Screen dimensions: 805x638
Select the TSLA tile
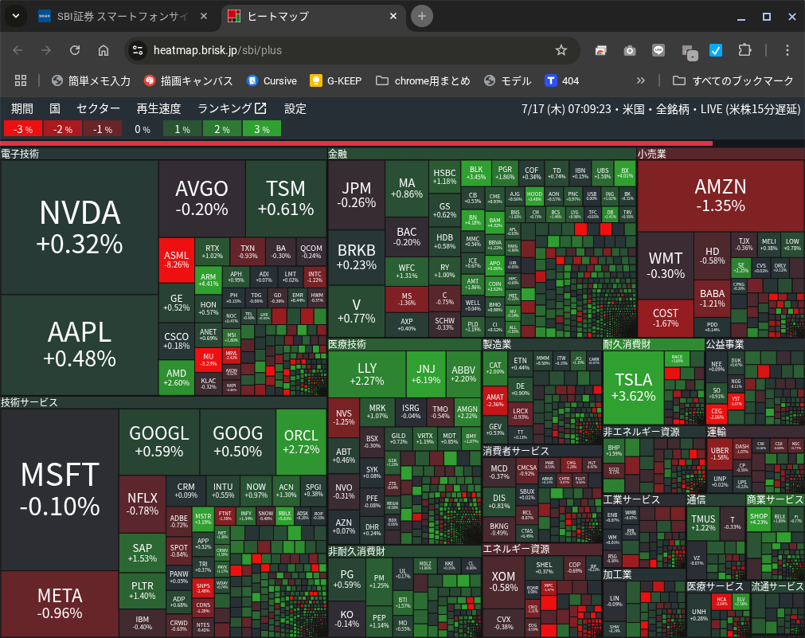click(634, 387)
